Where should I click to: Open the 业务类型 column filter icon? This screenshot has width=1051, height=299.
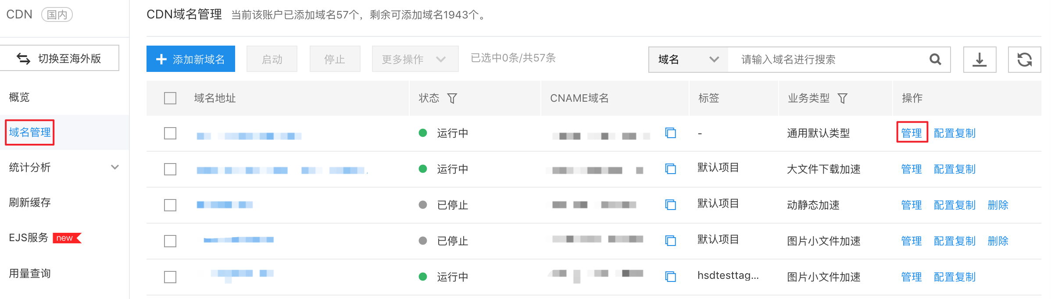[842, 98]
